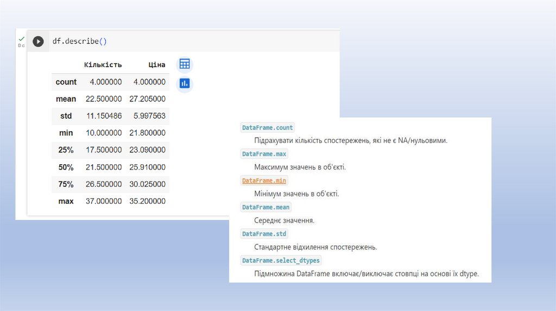Click the description 'Середнє значення.'
The height and width of the screenshot is (311, 556).
(x=284, y=221)
